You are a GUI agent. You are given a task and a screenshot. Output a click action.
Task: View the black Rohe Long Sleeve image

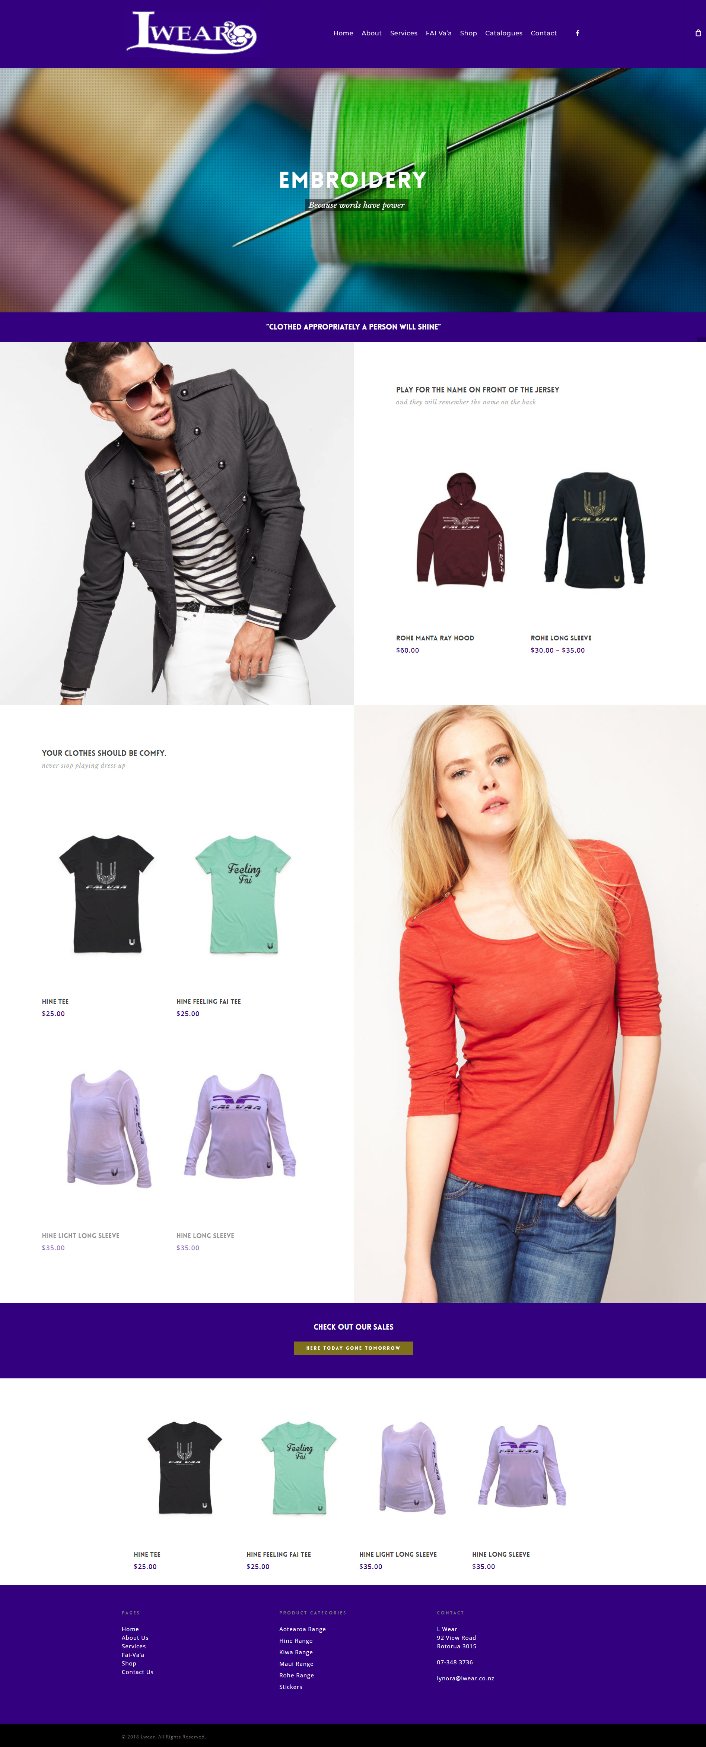595,530
